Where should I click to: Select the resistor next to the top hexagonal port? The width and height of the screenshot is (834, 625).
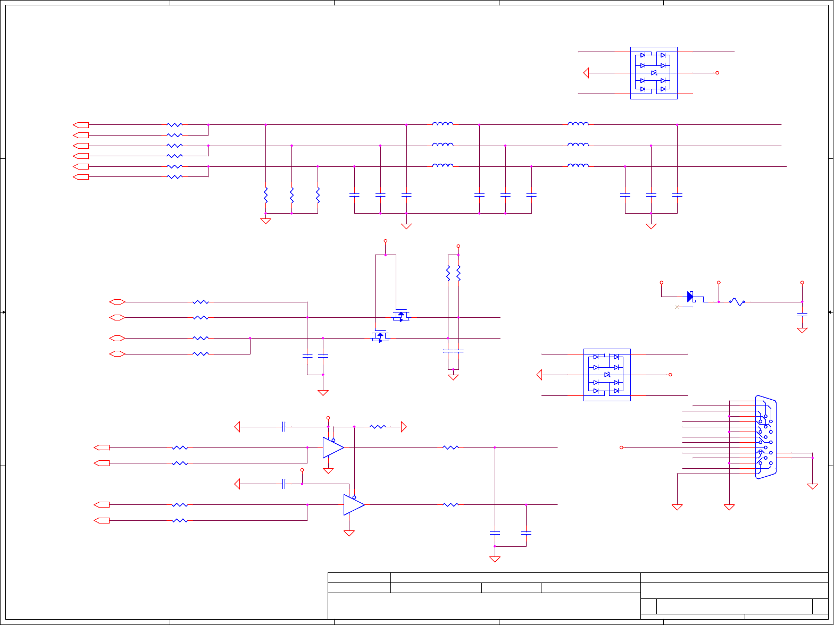click(x=201, y=302)
